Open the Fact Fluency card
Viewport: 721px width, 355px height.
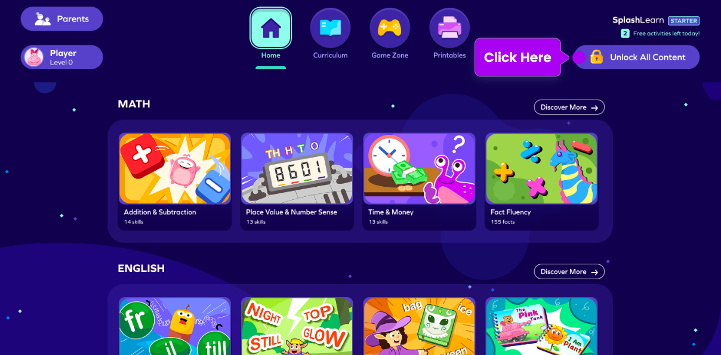[542, 181]
